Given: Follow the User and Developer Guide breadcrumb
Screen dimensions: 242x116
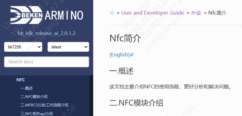Looking at the screenshot, I should pos(153,13).
